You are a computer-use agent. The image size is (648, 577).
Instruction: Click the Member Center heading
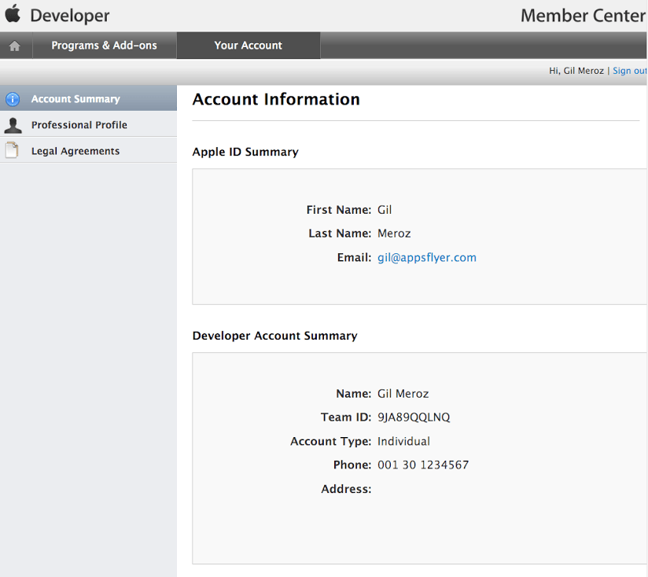pyautogui.click(x=583, y=16)
